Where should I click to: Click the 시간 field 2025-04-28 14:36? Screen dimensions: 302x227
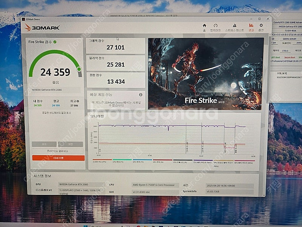[230, 186]
